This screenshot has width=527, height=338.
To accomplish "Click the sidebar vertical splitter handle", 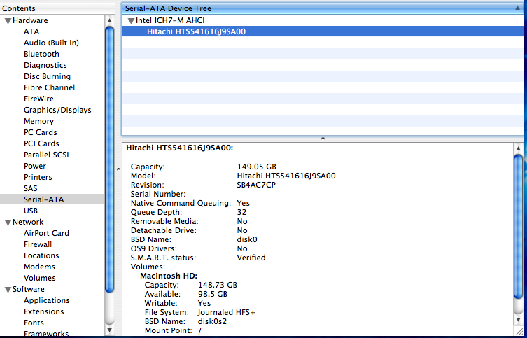I will tap(118, 169).
